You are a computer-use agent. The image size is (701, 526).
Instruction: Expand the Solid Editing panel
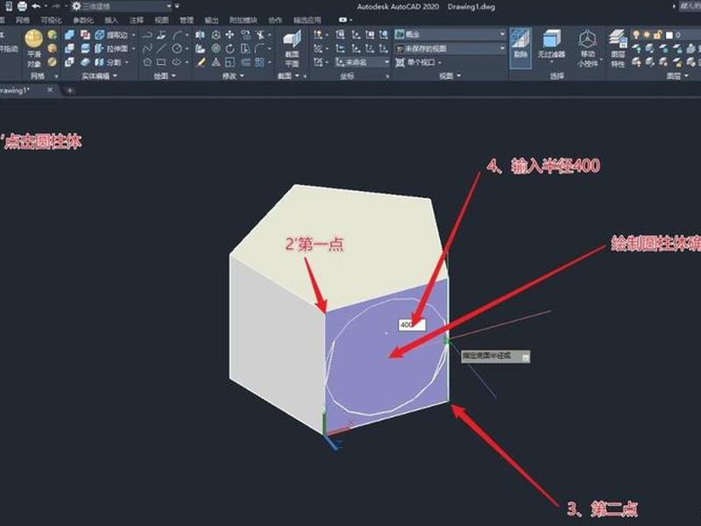pyautogui.click(x=99, y=76)
